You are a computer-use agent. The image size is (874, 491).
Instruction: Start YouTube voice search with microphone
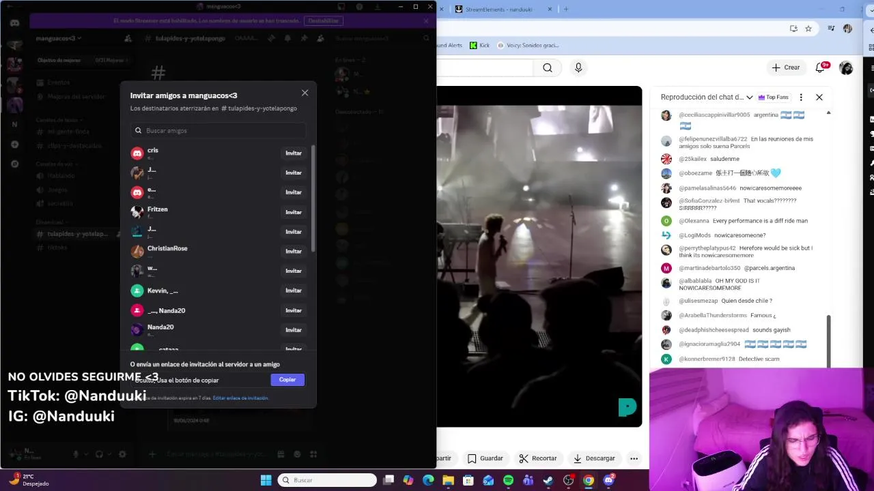(x=578, y=68)
